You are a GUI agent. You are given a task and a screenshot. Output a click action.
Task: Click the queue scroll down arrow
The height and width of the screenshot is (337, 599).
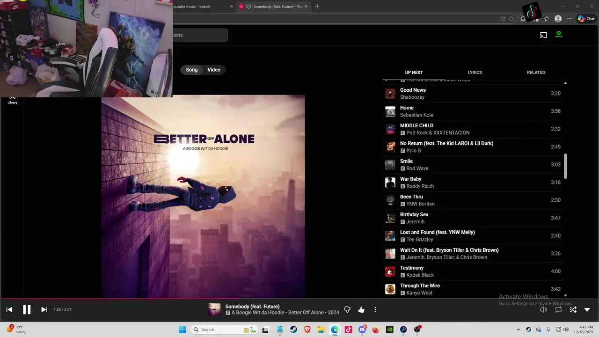point(565,296)
